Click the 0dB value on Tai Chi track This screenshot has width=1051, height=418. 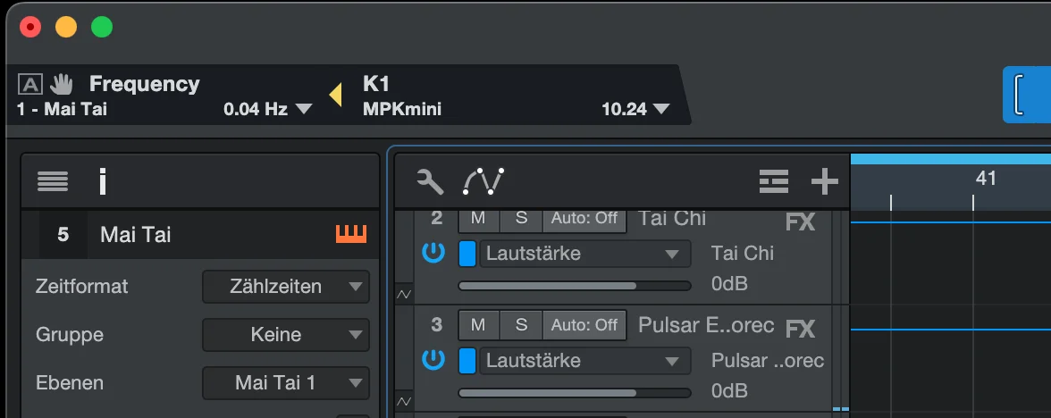click(729, 284)
